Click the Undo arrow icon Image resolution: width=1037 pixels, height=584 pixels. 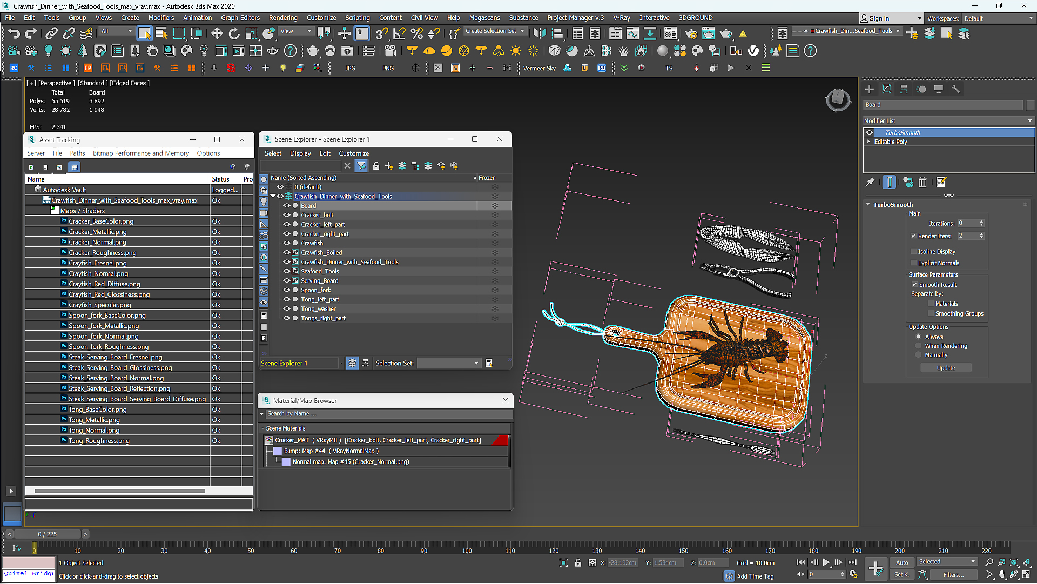(x=14, y=33)
